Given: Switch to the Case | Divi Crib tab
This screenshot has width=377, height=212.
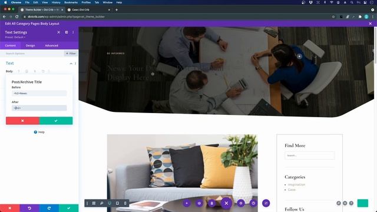Looking at the screenshot, I should [88, 10].
